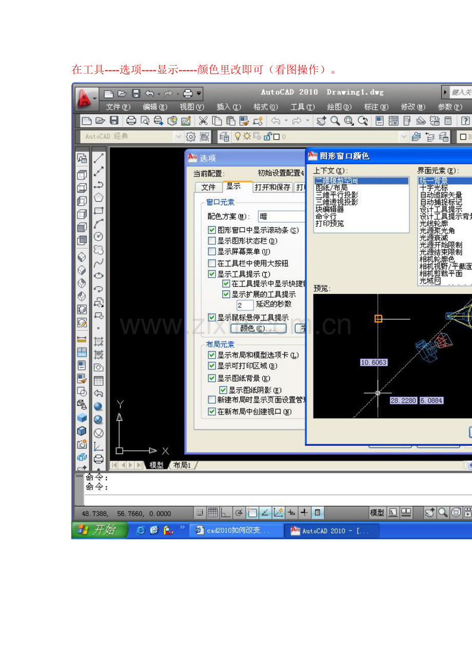This screenshot has width=472, height=668.
Task: Switch to the 打开和保存 tab
Action: point(272,187)
